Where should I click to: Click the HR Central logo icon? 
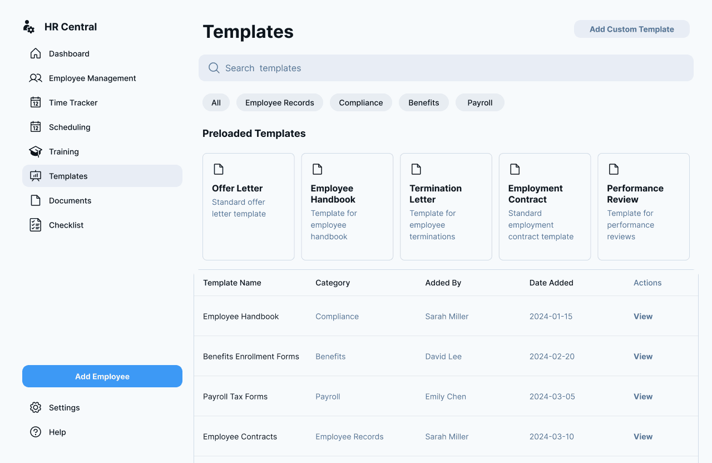pyautogui.click(x=29, y=26)
